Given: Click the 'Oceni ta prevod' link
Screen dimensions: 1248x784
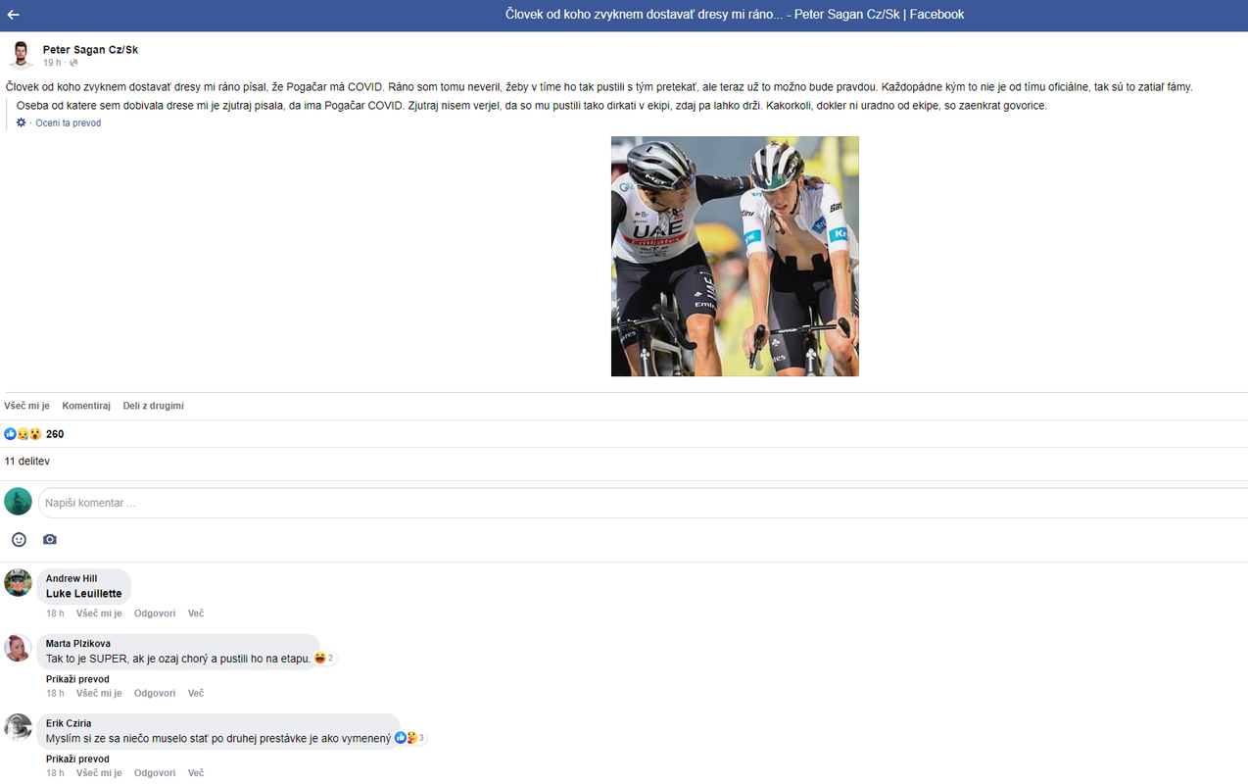Looking at the screenshot, I should (69, 122).
